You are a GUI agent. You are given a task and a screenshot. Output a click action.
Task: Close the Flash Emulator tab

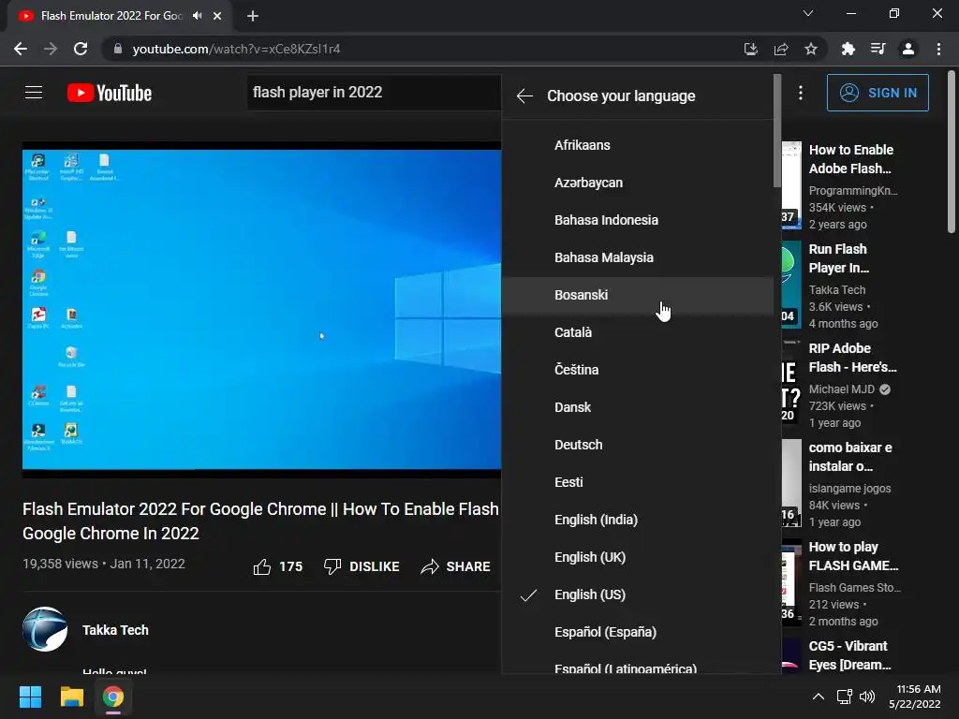tap(217, 16)
